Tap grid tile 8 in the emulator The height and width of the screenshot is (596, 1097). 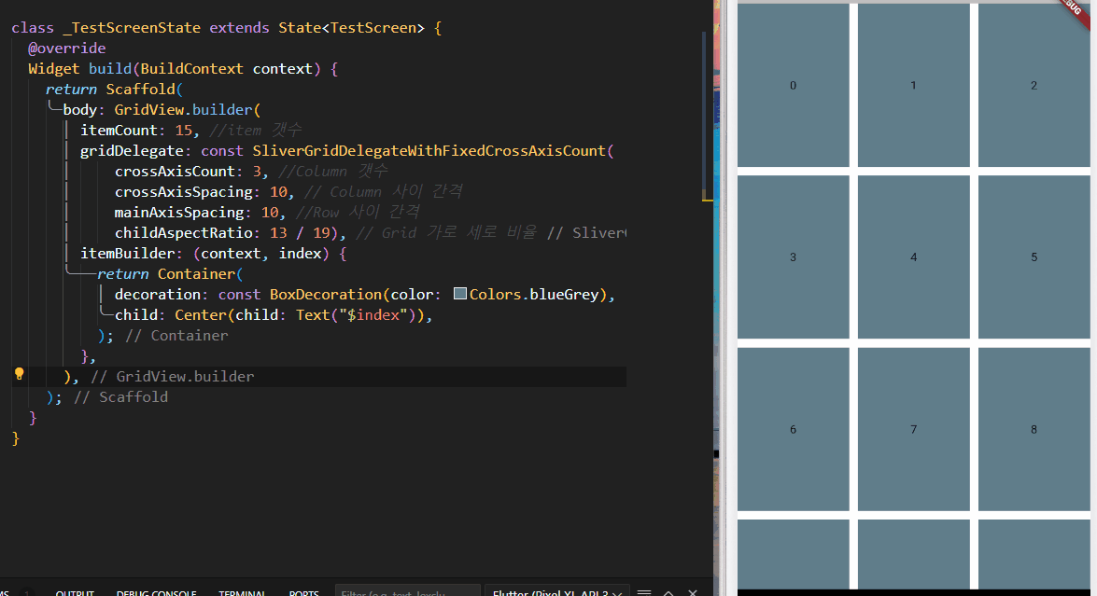[1034, 429]
